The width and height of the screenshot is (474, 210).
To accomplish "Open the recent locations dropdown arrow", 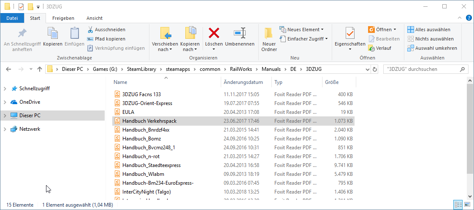I will tap(31, 69).
